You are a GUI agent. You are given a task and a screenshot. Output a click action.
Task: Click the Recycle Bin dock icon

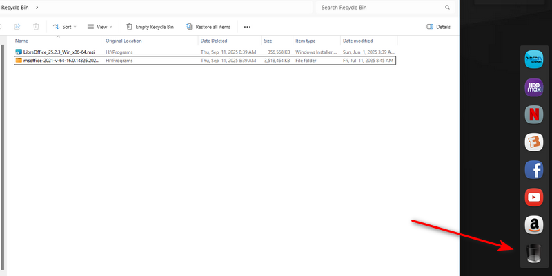[x=533, y=254]
